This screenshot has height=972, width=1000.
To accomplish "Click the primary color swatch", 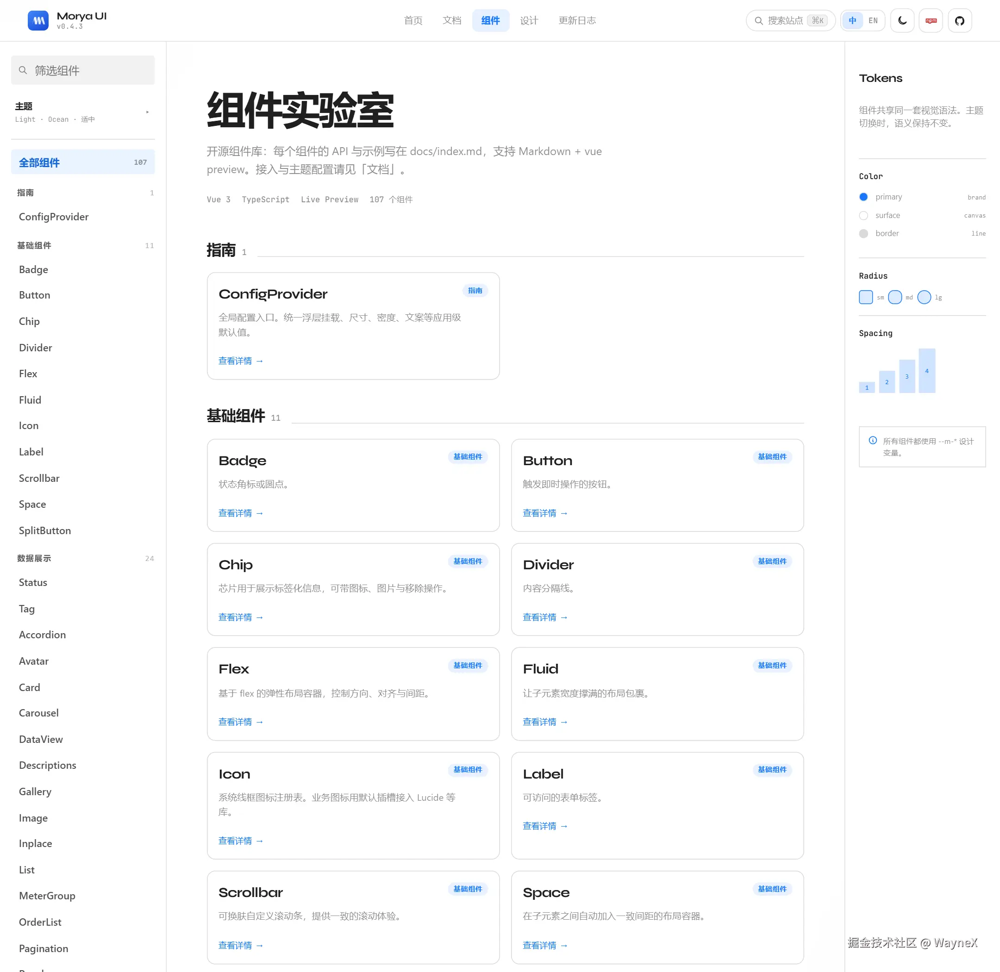I will tap(863, 197).
